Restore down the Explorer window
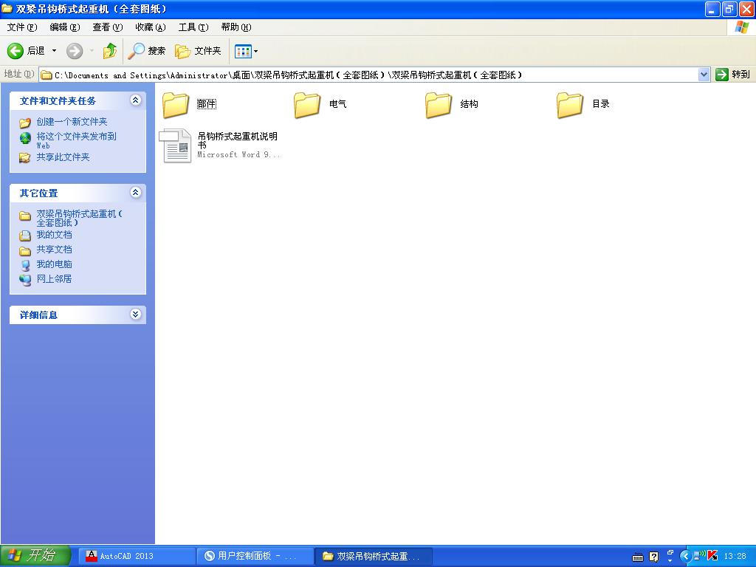Screen dimensions: 756x567 729,9
